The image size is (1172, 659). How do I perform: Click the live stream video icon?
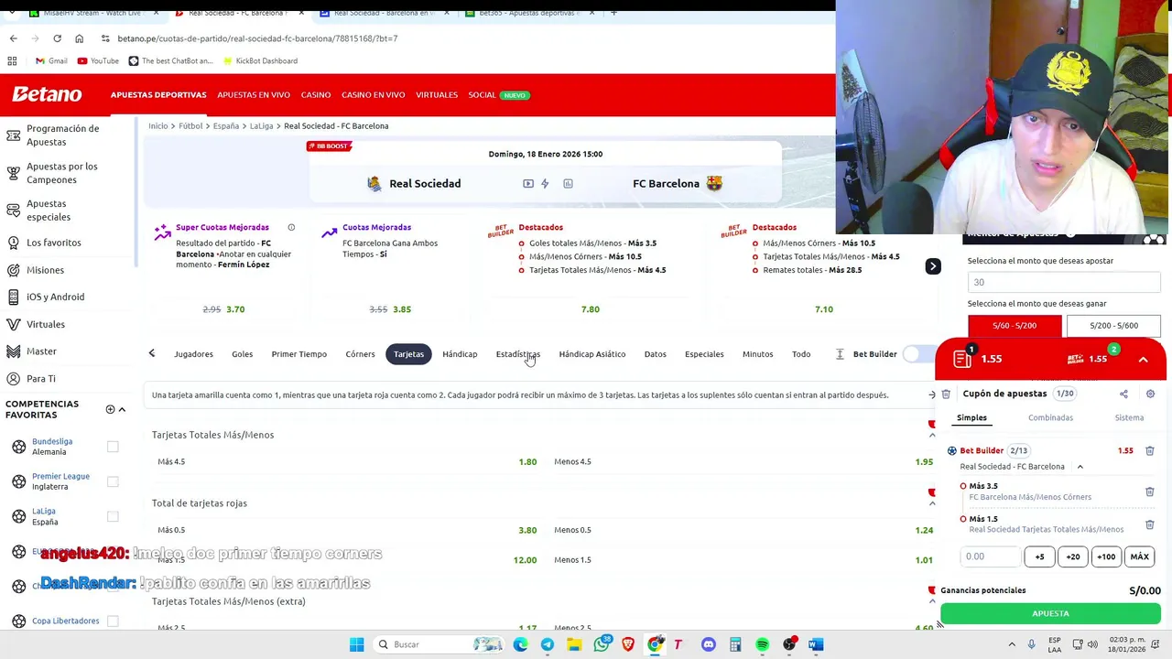[x=528, y=184]
